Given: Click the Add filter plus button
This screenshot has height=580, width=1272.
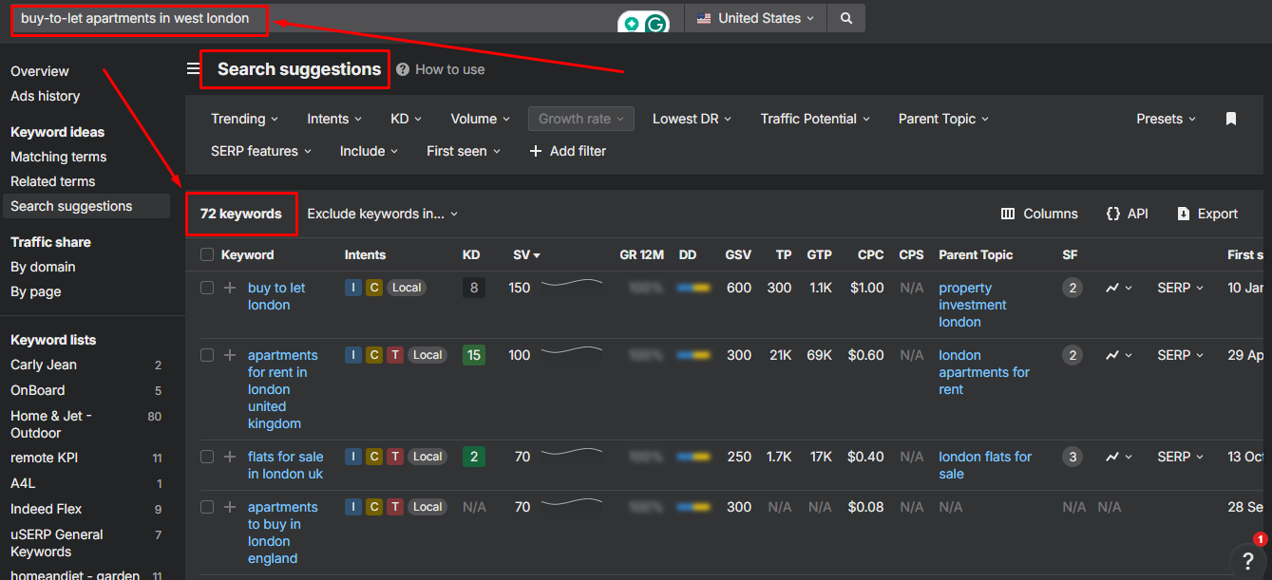Looking at the screenshot, I should pyautogui.click(x=567, y=151).
